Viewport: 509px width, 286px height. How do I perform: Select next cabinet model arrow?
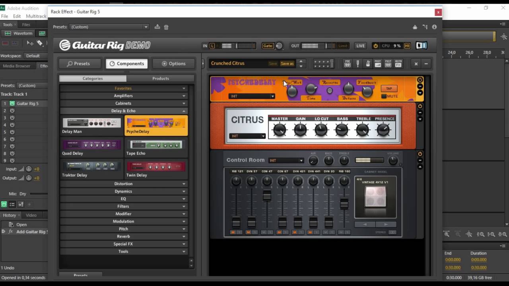click(x=386, y=224)
